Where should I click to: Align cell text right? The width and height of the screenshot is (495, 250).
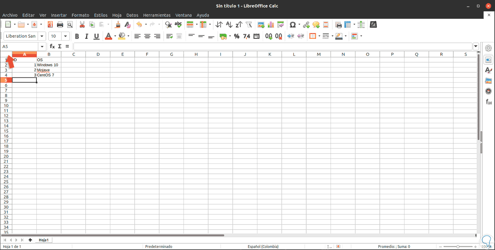pyautogui.click(x=157, y=36)
